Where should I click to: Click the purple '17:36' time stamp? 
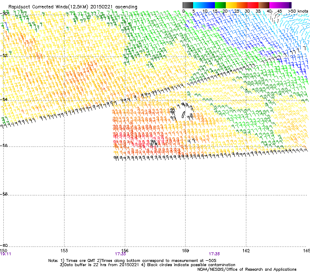[214, 254]
